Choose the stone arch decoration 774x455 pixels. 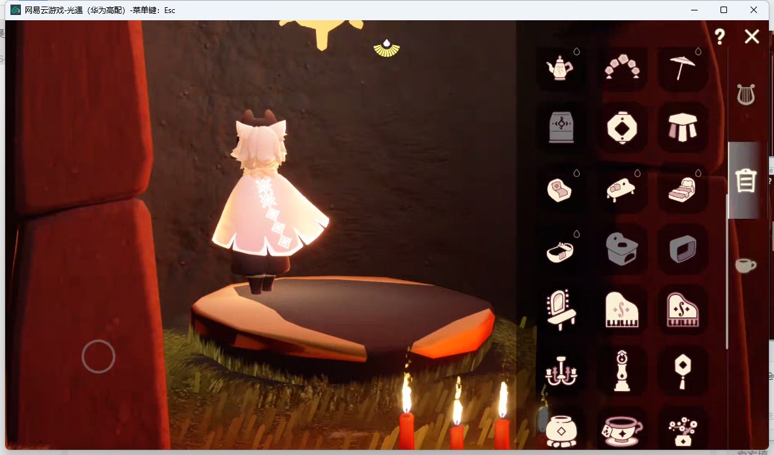tap(622, 68)
